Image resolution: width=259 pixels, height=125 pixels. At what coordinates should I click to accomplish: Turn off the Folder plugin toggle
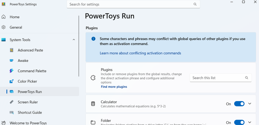[239, 122]
